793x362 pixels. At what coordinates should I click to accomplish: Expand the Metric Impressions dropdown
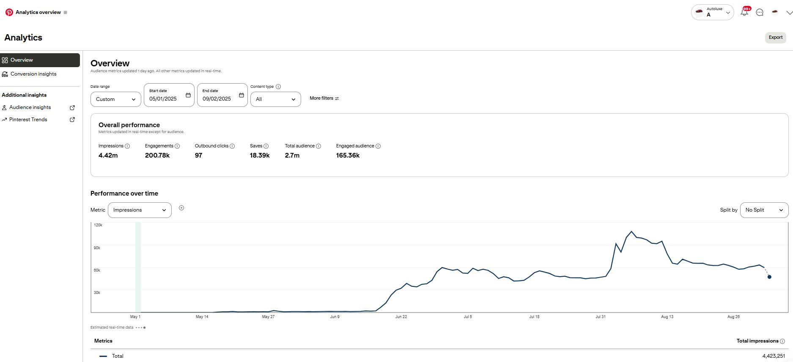point(140,210)
